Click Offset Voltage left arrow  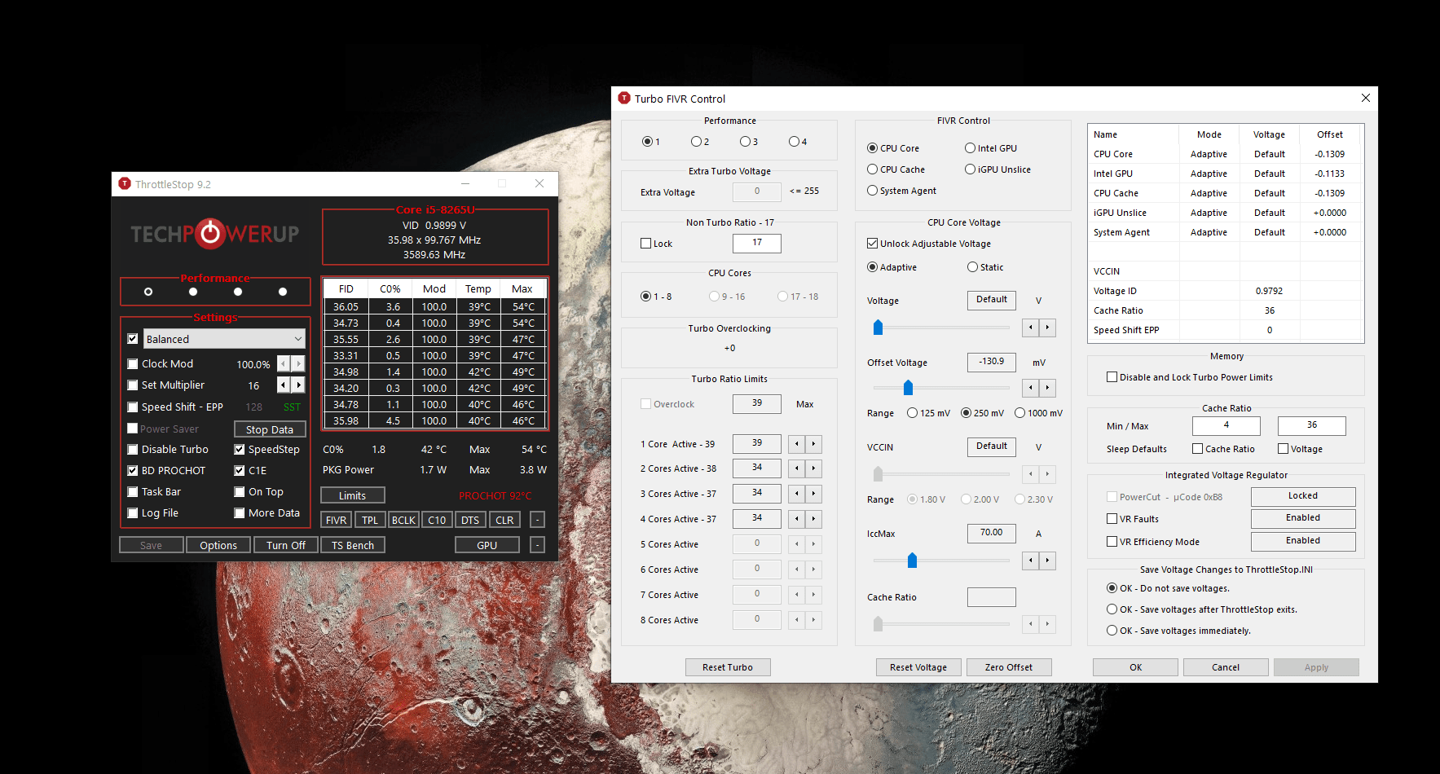click(1031, 388)
